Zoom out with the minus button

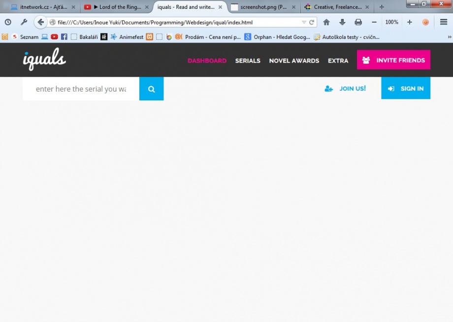point(374,22)
